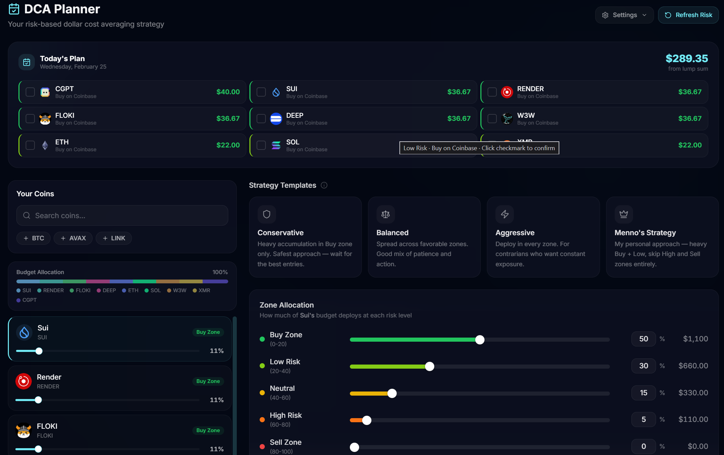Screen dimensions: 724x455
Task: Select the Balanced strategy template
Action: point(424,237)
